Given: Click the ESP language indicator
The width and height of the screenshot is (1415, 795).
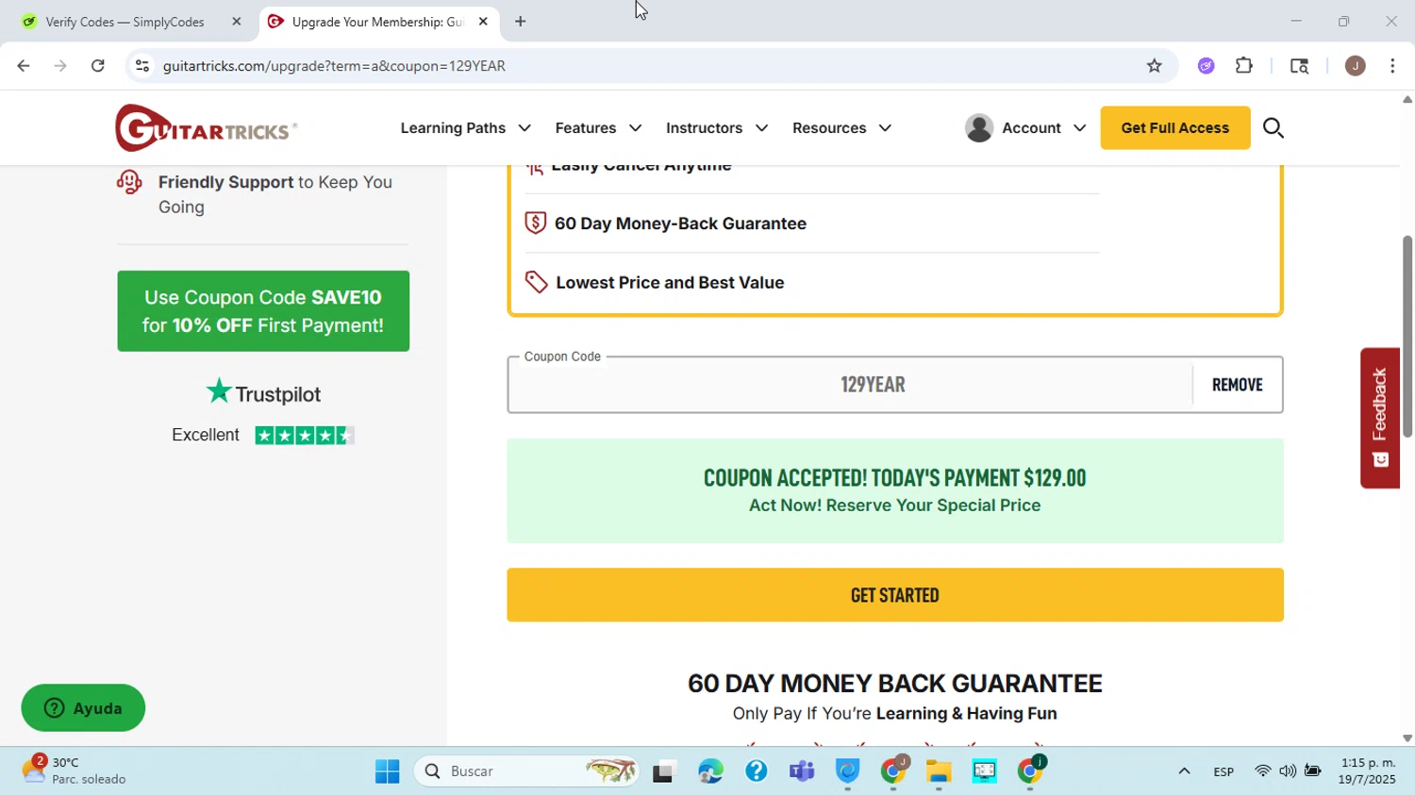Looking at the screenshot, I should tap(1224, 771).
